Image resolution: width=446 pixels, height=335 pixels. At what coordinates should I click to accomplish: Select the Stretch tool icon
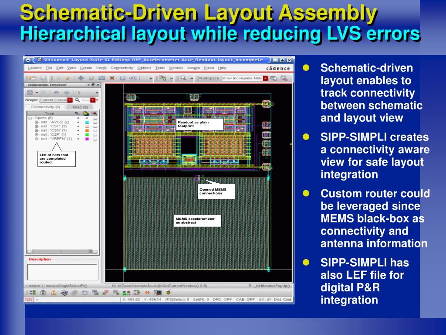[101, 78]
